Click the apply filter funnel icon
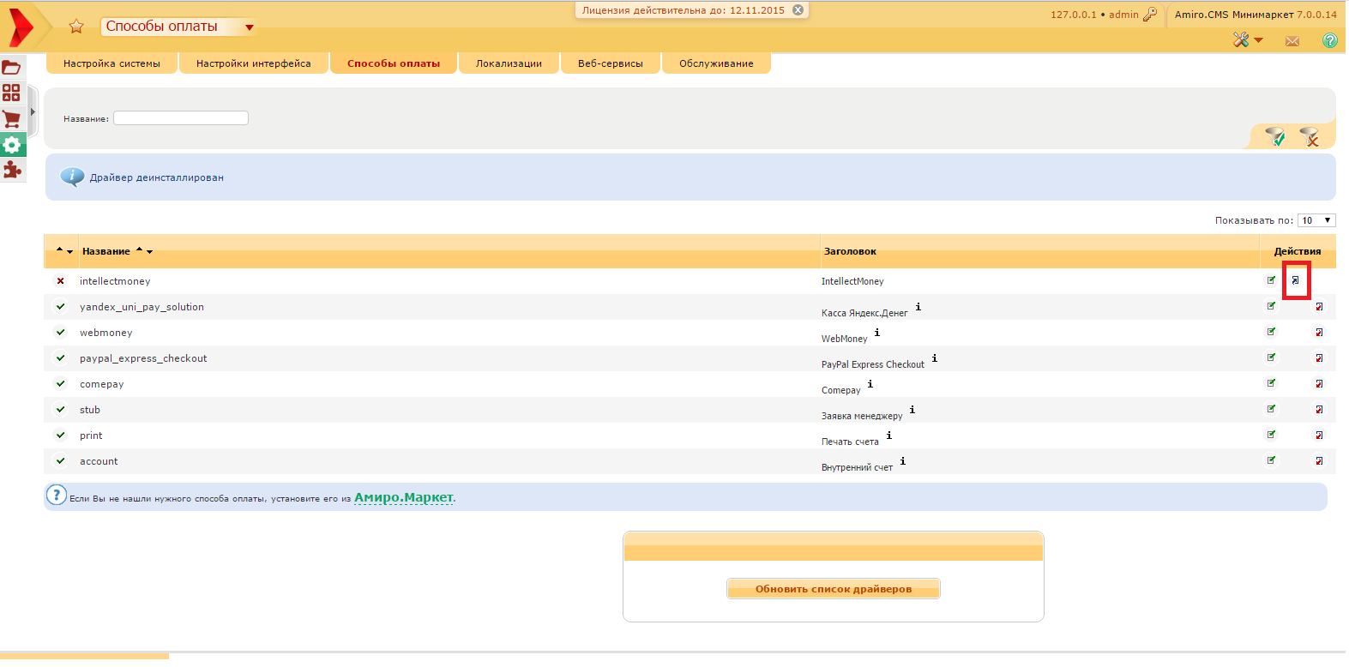Image resolution: width=1349 pixels, height=667 pixels. point(1275,136)
